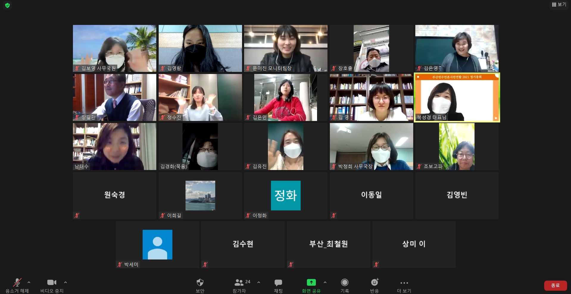Open the 보기 view layout menu

(559, 4)
